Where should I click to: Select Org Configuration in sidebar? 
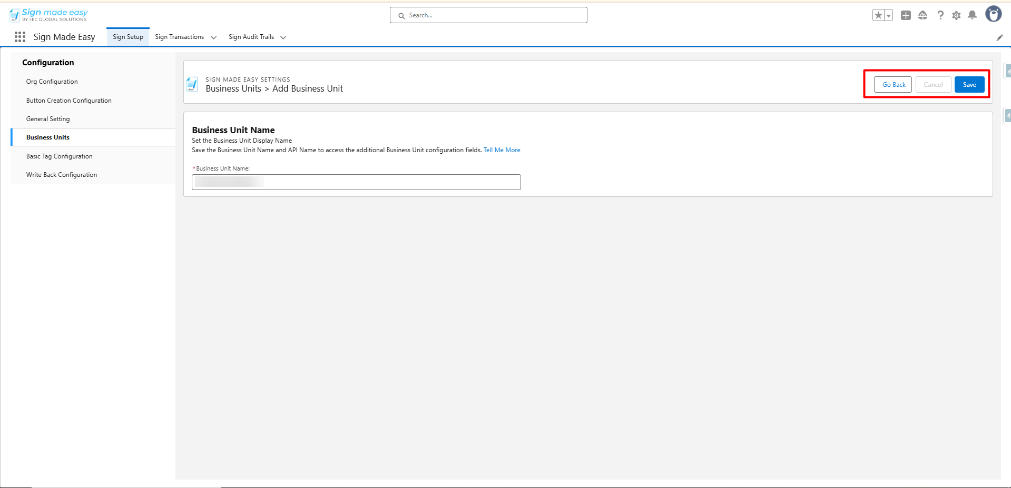[52, 82]
